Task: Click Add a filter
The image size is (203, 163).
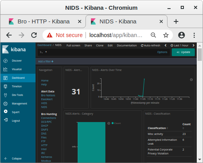Action: pos(46,62)
